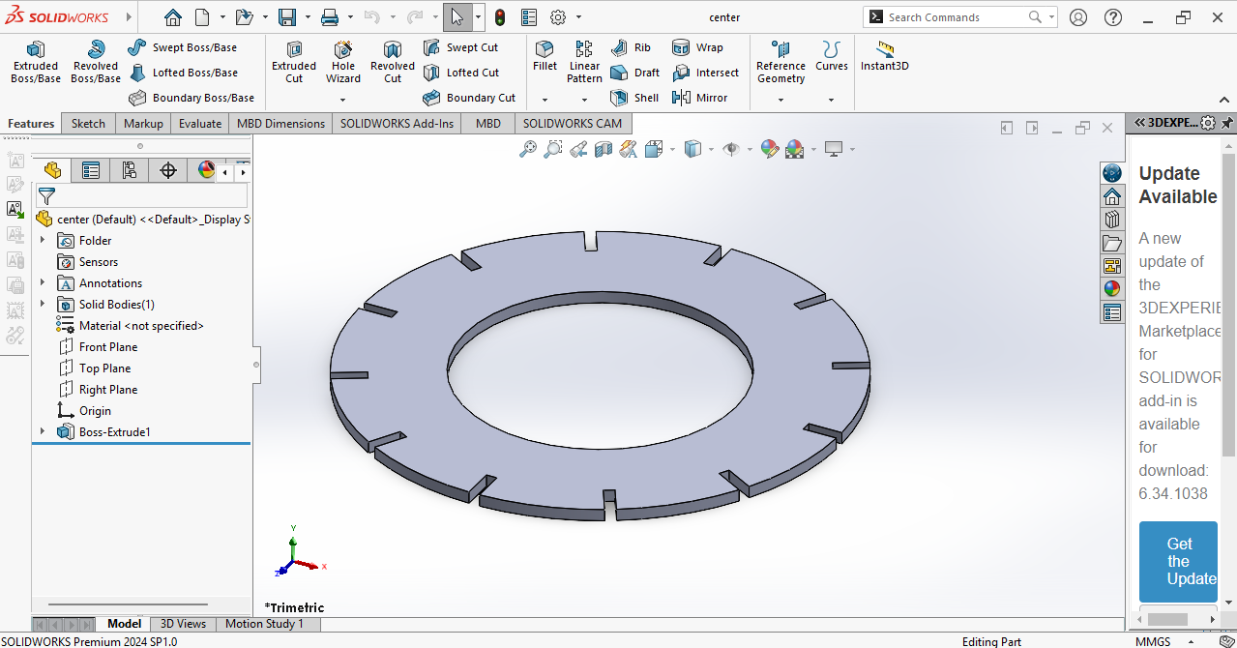The width and height of the screenshot is (1237, 648).
Task: Open the ConfigurationManager tab in left panel
Action: (x=129, y=170)
